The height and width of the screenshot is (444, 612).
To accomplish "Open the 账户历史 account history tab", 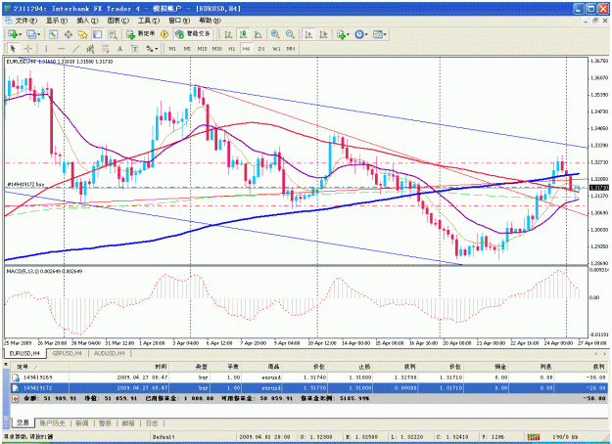I will pyautogui.click(x=52, y=422).
